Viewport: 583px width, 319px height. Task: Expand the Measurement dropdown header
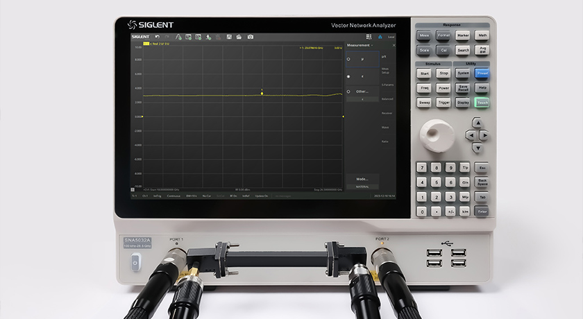(x=360, y=45)
